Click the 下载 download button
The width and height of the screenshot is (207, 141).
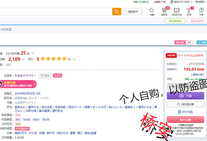click(185, 96)
